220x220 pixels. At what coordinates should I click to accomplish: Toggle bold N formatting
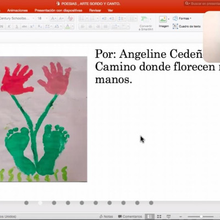[2, 26]
